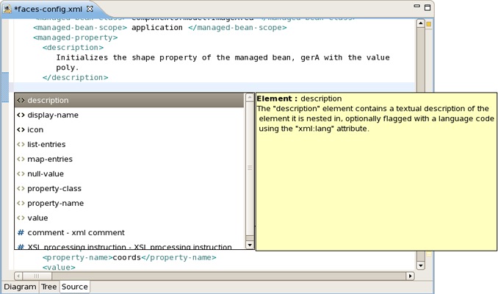Choose the map-entries proposal
498x294 pixels.
pyautogui.click(x=129, y=159)
